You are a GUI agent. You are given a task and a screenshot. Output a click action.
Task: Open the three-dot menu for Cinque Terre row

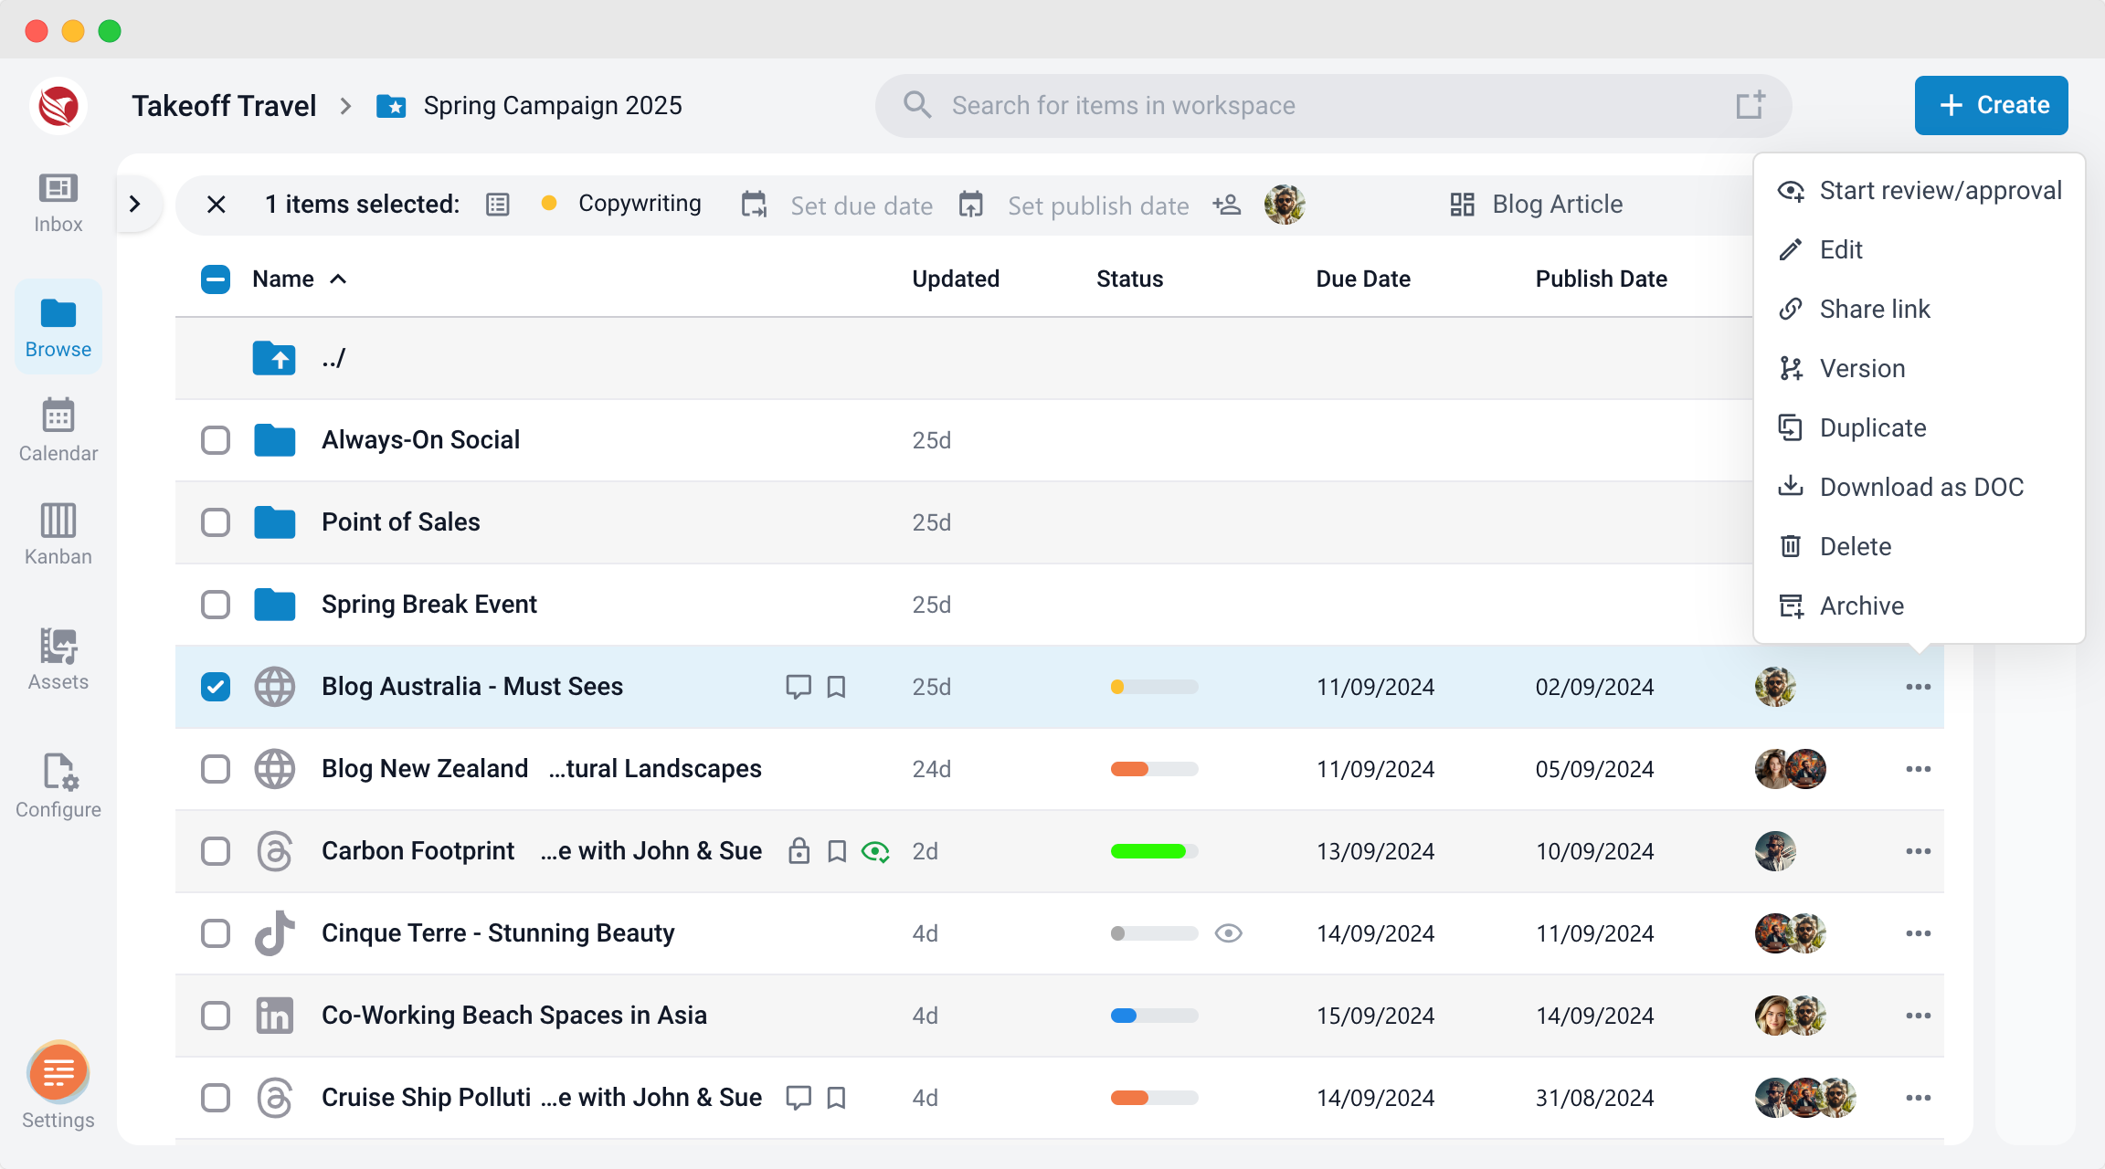[x=1918, y=933]
